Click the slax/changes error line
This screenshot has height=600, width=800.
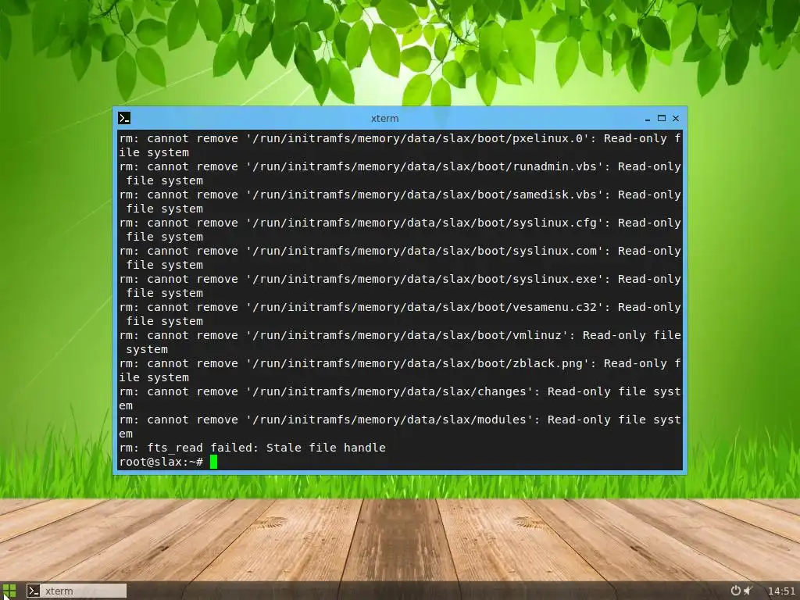tap(400, 398)
